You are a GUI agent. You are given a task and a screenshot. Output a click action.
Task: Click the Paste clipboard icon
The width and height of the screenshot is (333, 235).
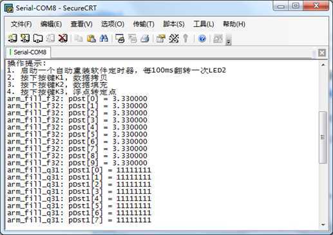pos(91,39)
